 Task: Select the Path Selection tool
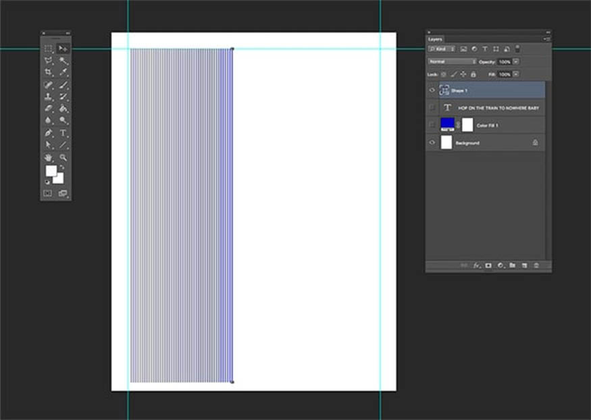pyautogui.click(x=48, y=145)
